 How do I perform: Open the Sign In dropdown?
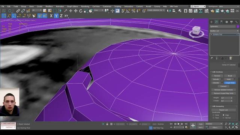[x=198, y=6]
